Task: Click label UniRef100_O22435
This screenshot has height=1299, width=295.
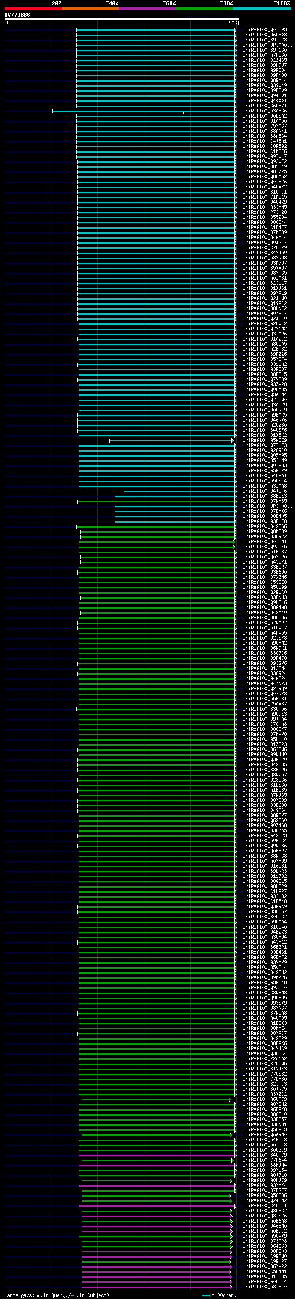Action: [x=265, y=60]
